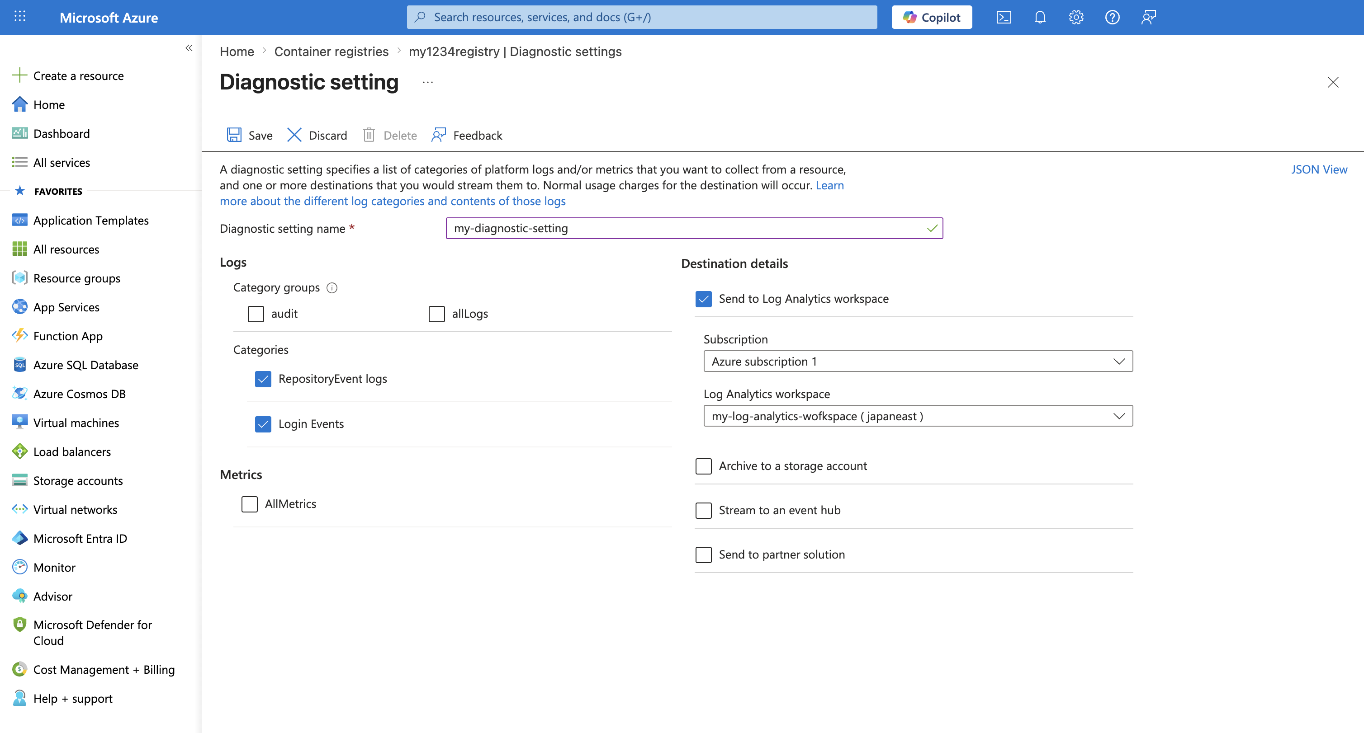Open the JSON View link
The image size is (1364, 733).
click(x=1318, y=169)
